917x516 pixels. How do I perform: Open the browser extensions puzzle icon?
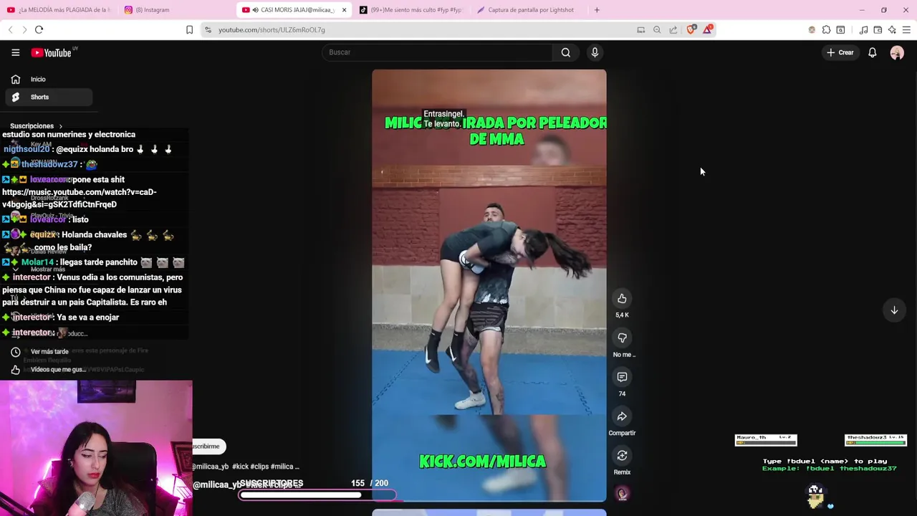(826, 29)
